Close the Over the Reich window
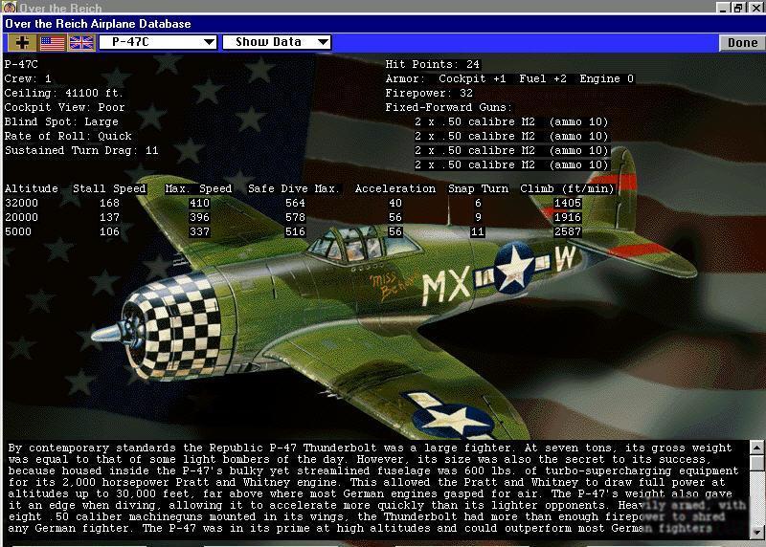Image resolution: width=766 pixels, height=547 pixels. click(x=755, y=8)
